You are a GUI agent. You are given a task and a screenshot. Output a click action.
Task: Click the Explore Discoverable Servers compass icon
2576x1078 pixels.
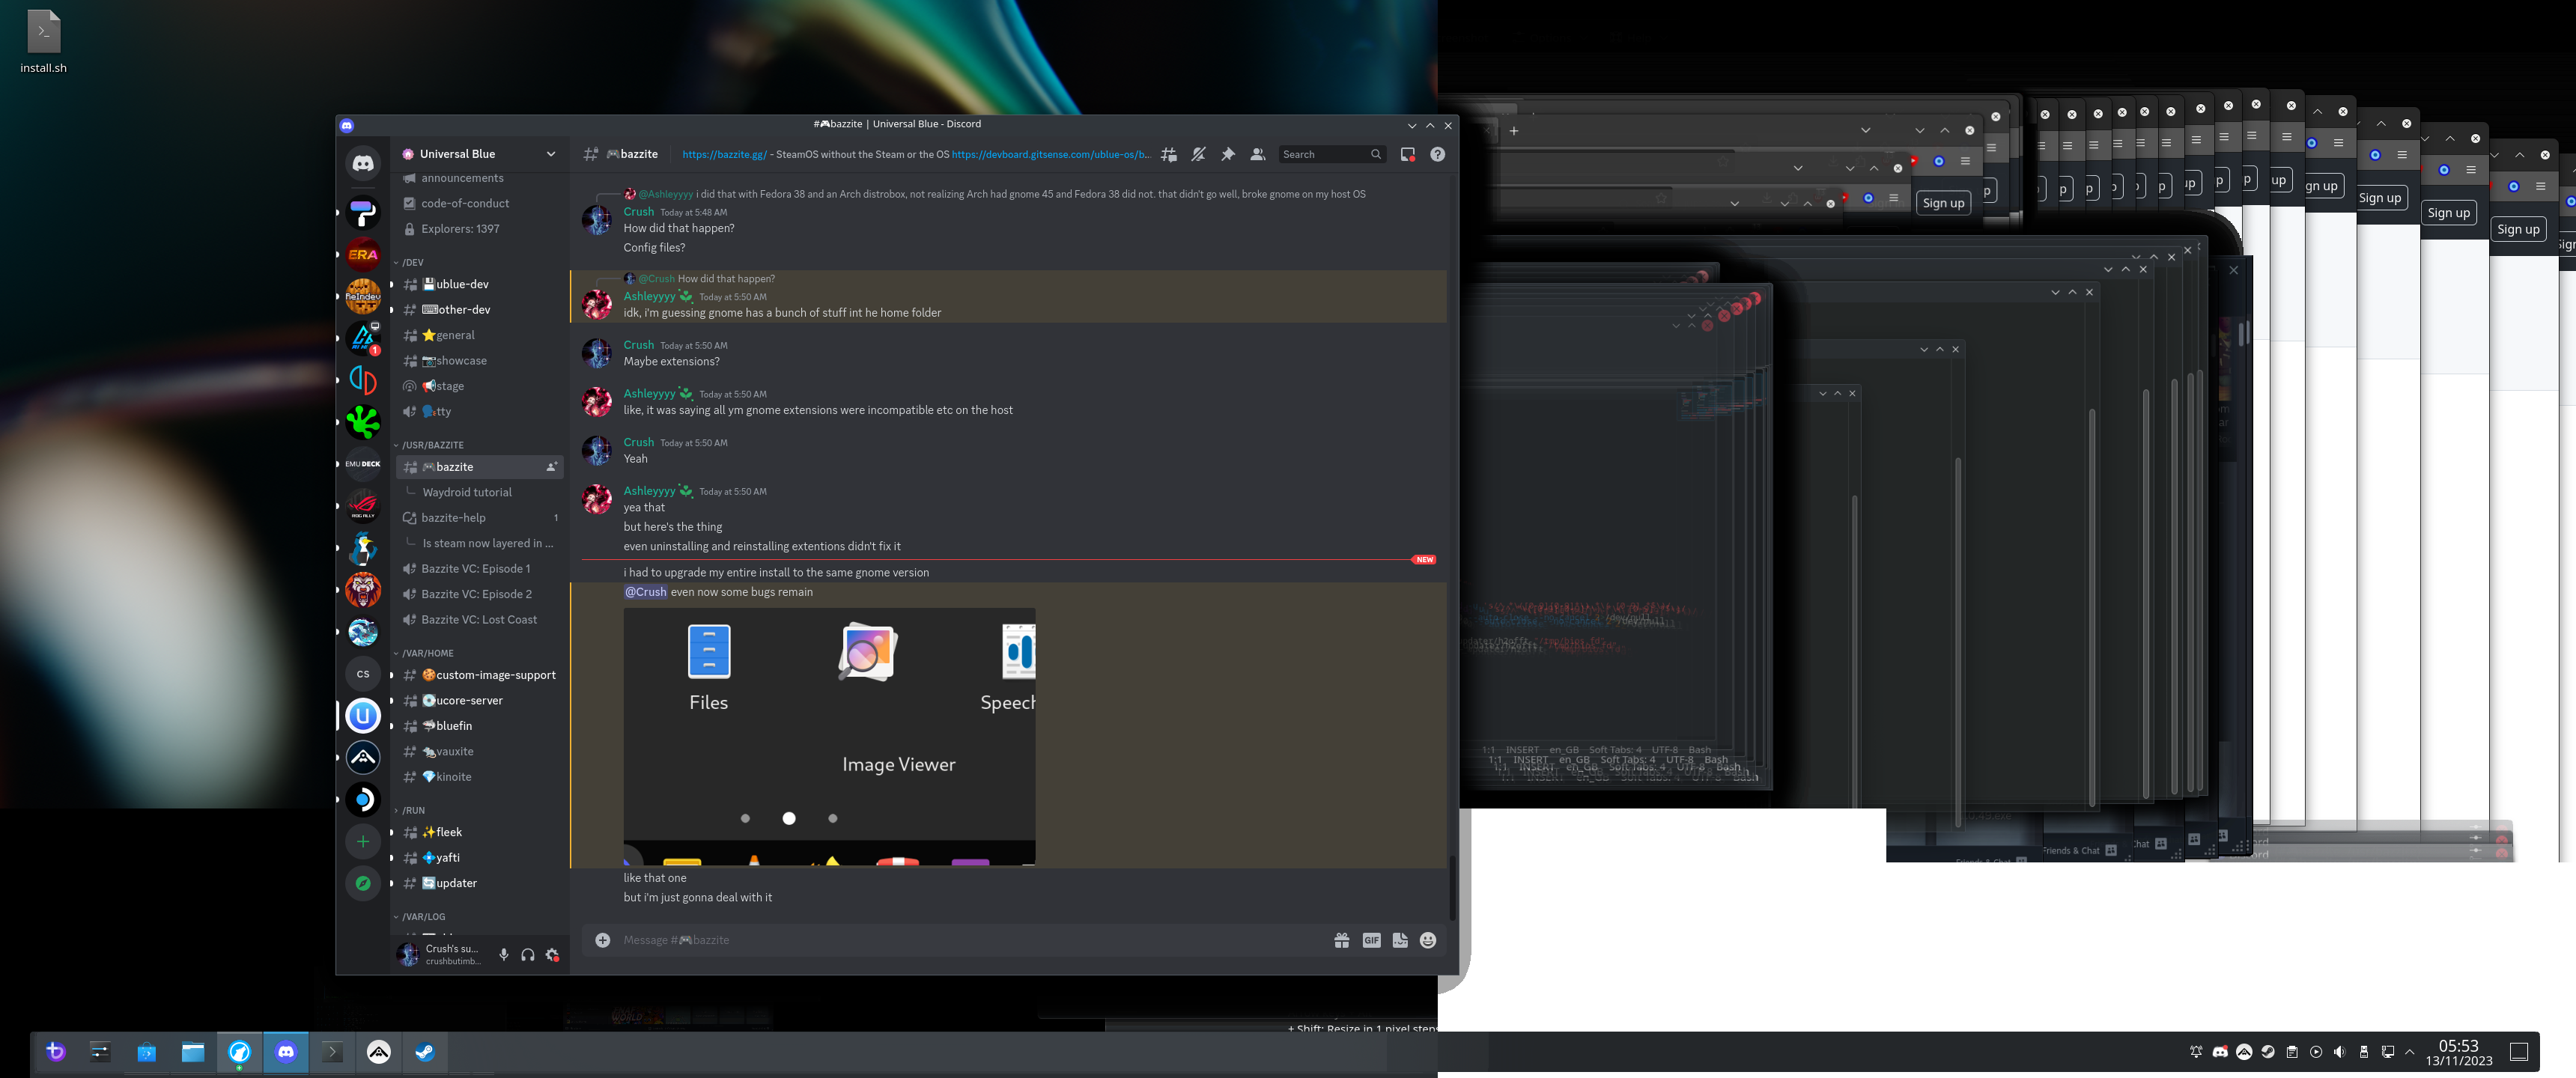click(x=363, y=883)
